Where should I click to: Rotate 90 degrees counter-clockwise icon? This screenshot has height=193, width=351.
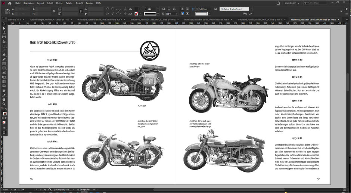112,9
